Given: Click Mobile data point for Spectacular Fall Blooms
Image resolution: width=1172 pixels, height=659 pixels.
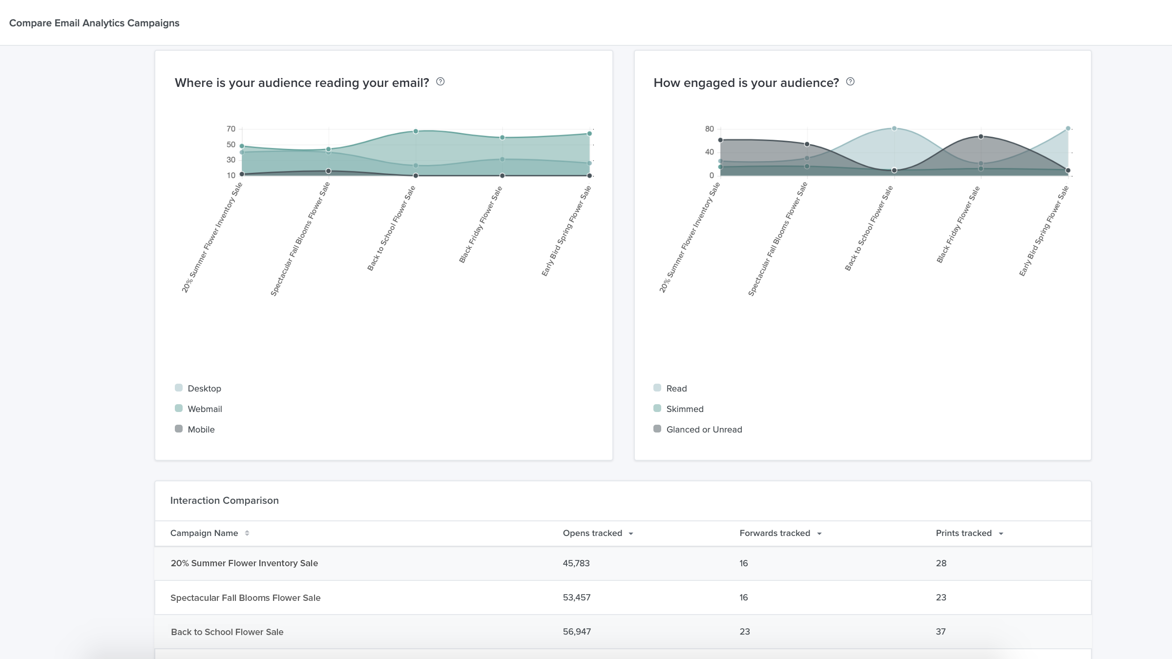Looking at the screenshot, I should pos(328,171).
